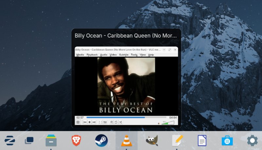Click the VLC cone taskbar icon

point(126,141)
